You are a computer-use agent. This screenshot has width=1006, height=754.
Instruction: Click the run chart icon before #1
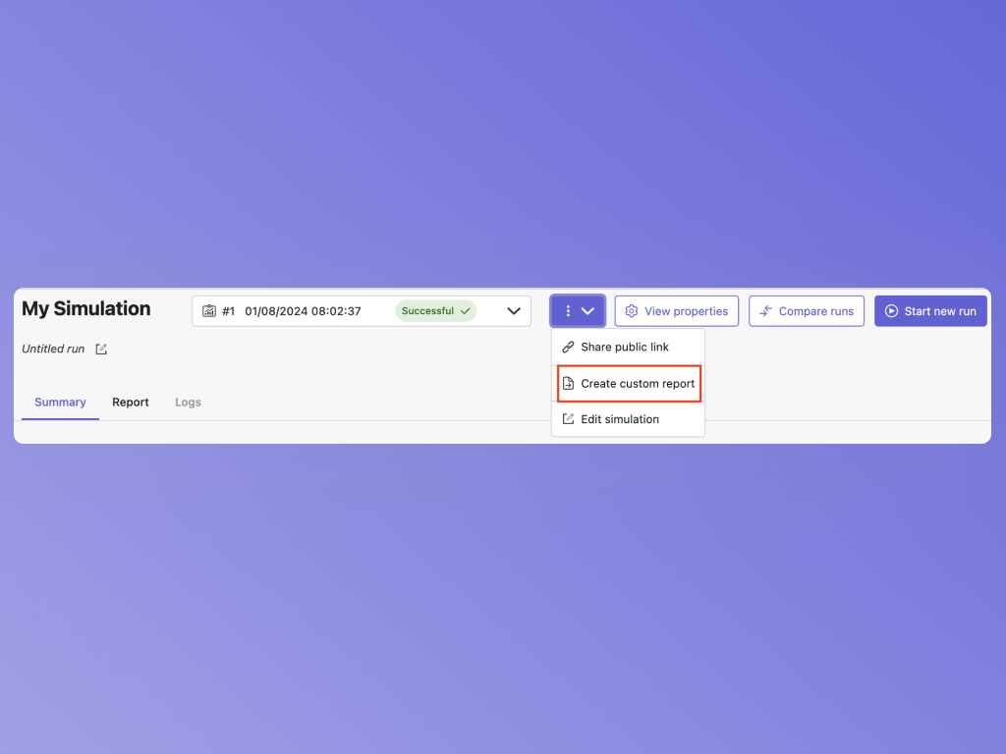click(x=209, y=311)
